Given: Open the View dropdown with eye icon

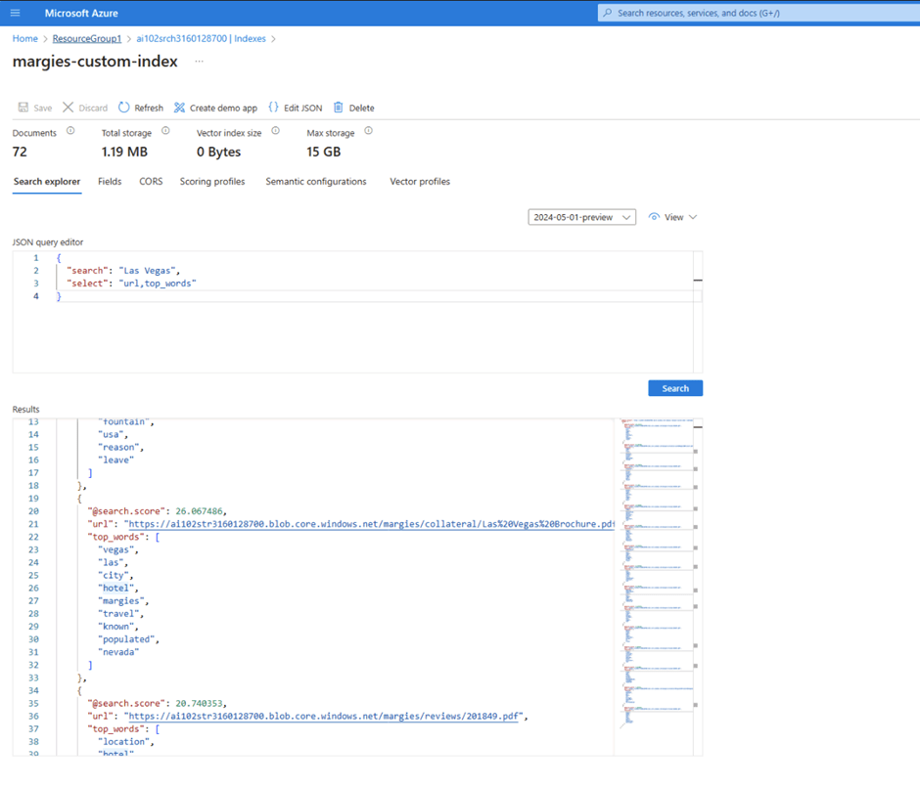Looking at the screenshot, I should (x=673, y=217).
